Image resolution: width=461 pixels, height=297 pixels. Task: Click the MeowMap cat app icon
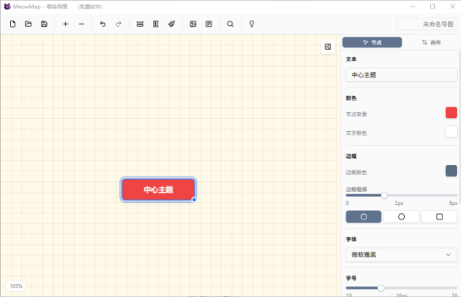8,6
